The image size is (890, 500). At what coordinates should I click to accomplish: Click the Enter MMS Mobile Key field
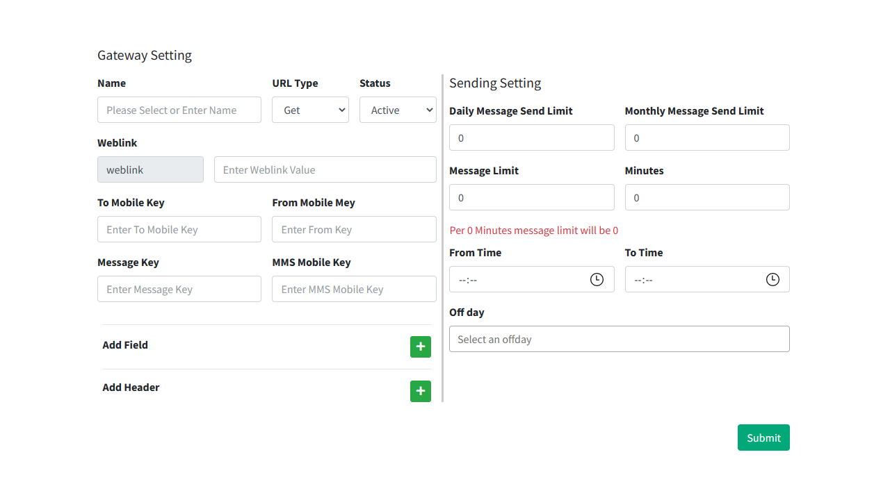(354, 289)
